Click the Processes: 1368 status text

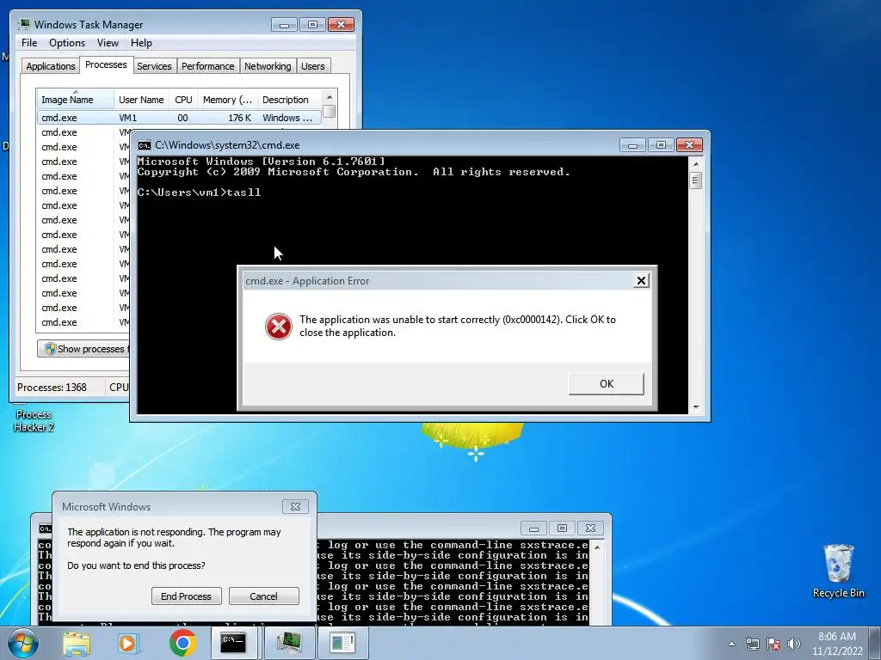[52, 388]
